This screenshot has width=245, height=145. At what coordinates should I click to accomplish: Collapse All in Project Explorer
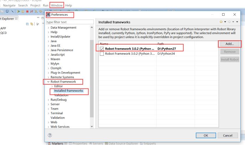point(27,24)
